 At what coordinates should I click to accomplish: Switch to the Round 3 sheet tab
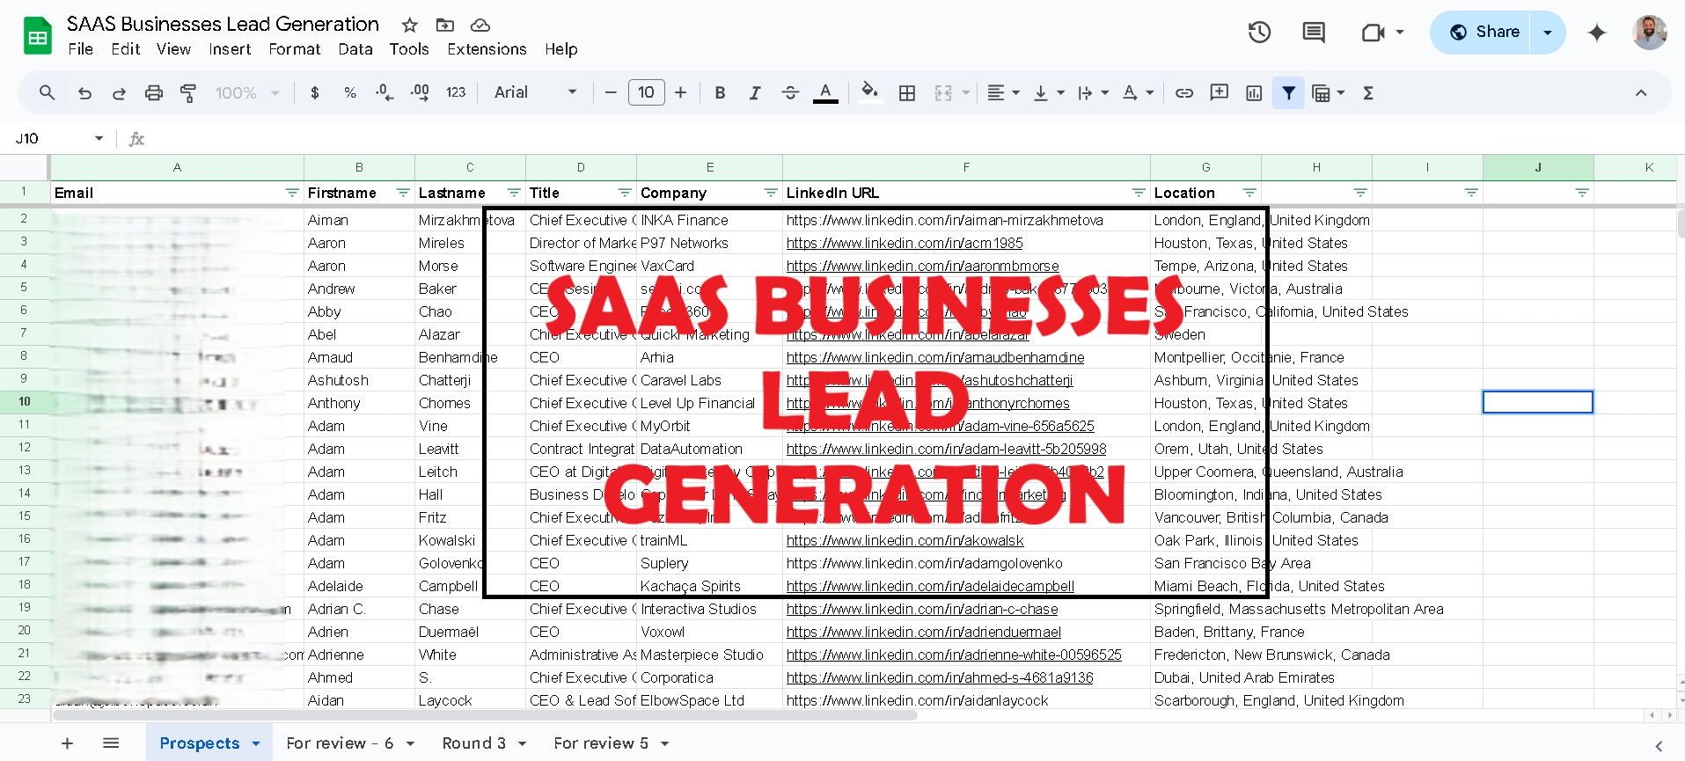coord(473,743)
